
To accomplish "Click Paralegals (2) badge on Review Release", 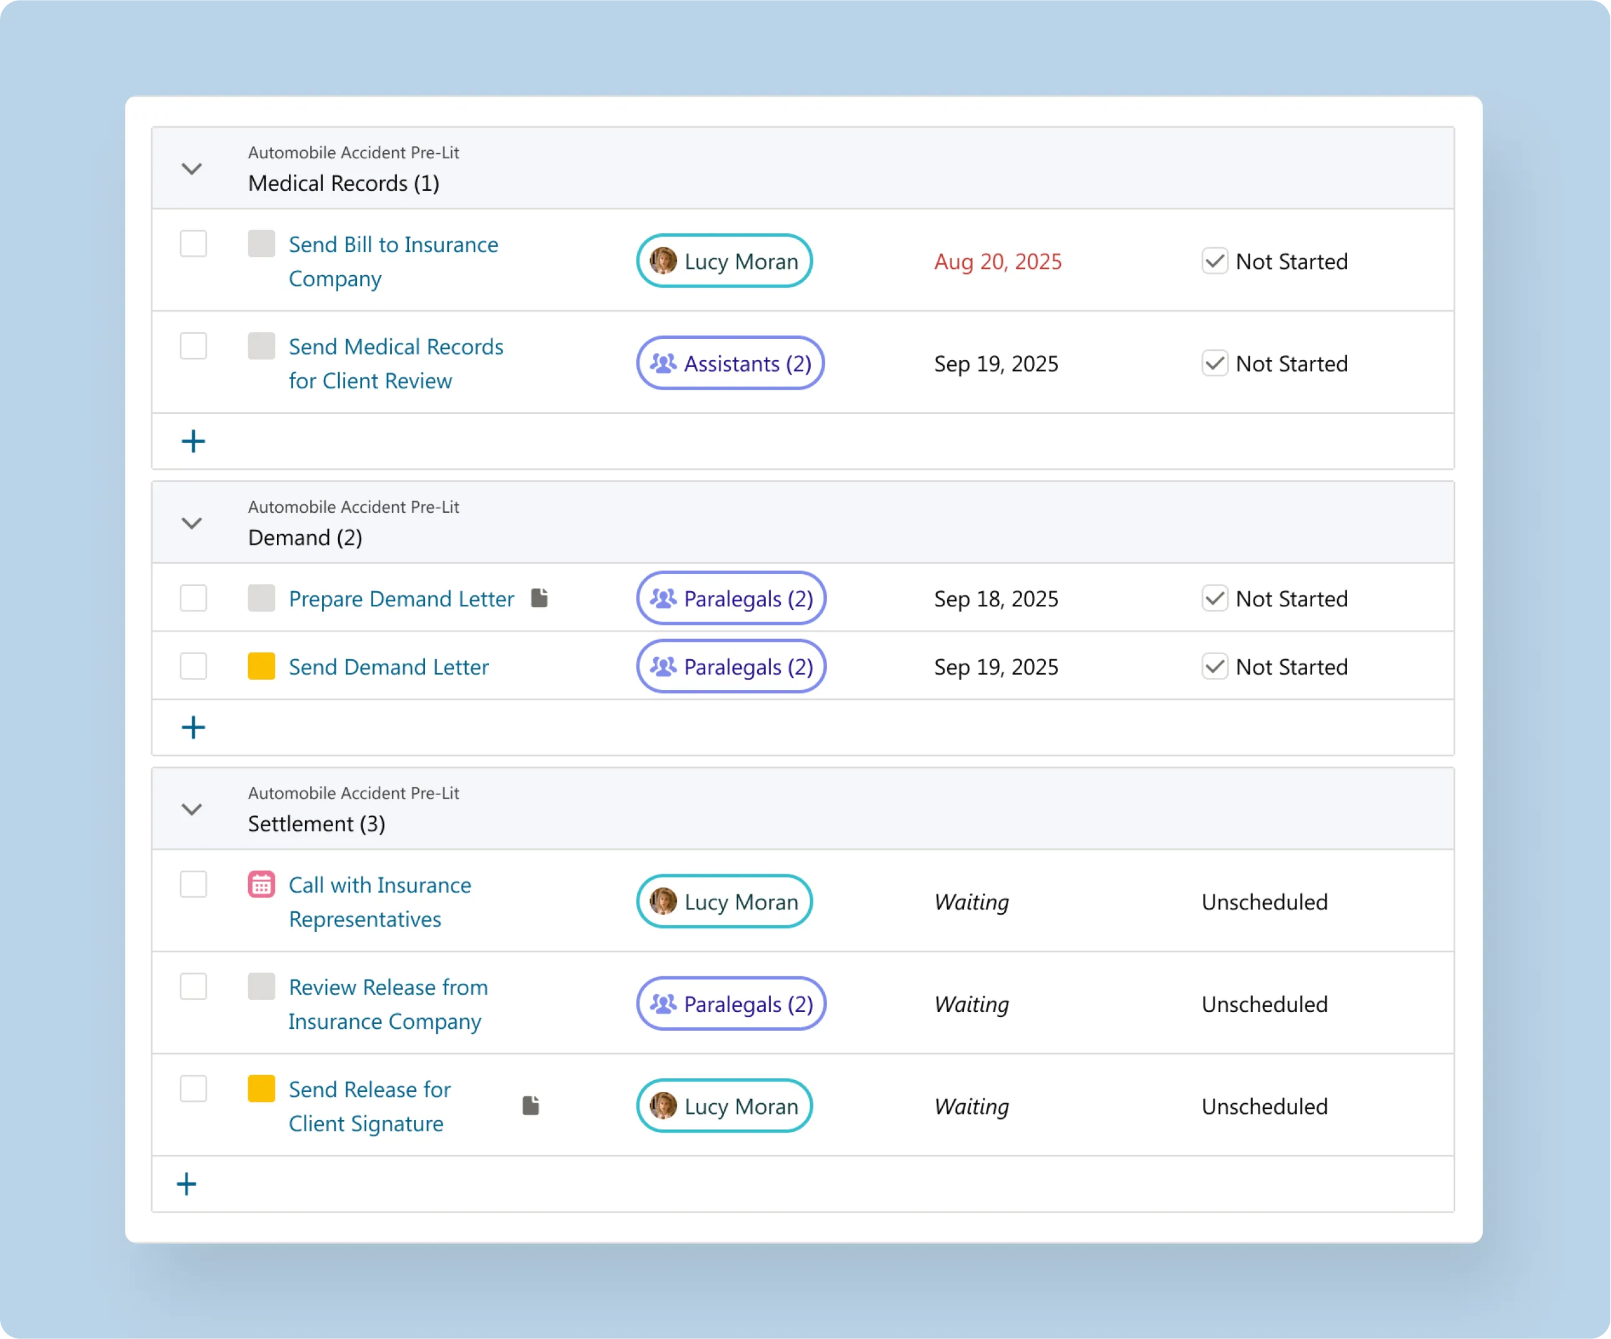I will (731, 1004).
